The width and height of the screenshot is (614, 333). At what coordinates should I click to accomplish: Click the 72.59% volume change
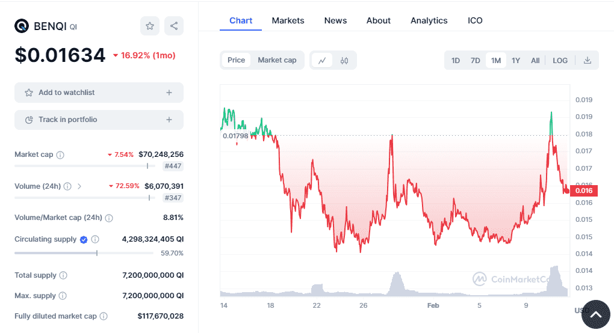point(127,186)
